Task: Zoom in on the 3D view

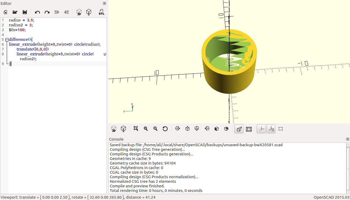Action: (x=146, y=129)
